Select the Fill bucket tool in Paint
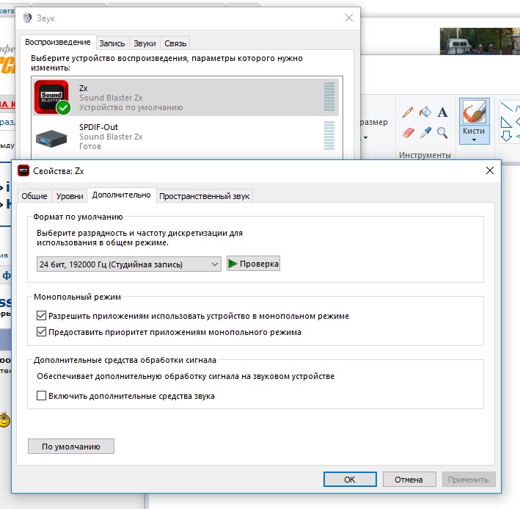Viewport: 520px width, 509px height. coord(425,112)
